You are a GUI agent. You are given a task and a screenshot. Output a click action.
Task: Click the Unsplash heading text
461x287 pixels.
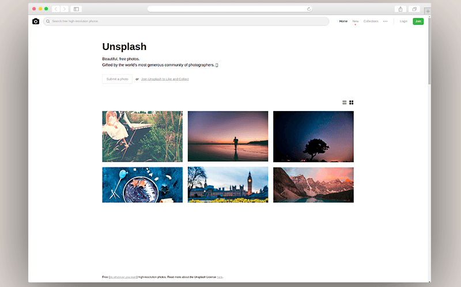[124, 47]
